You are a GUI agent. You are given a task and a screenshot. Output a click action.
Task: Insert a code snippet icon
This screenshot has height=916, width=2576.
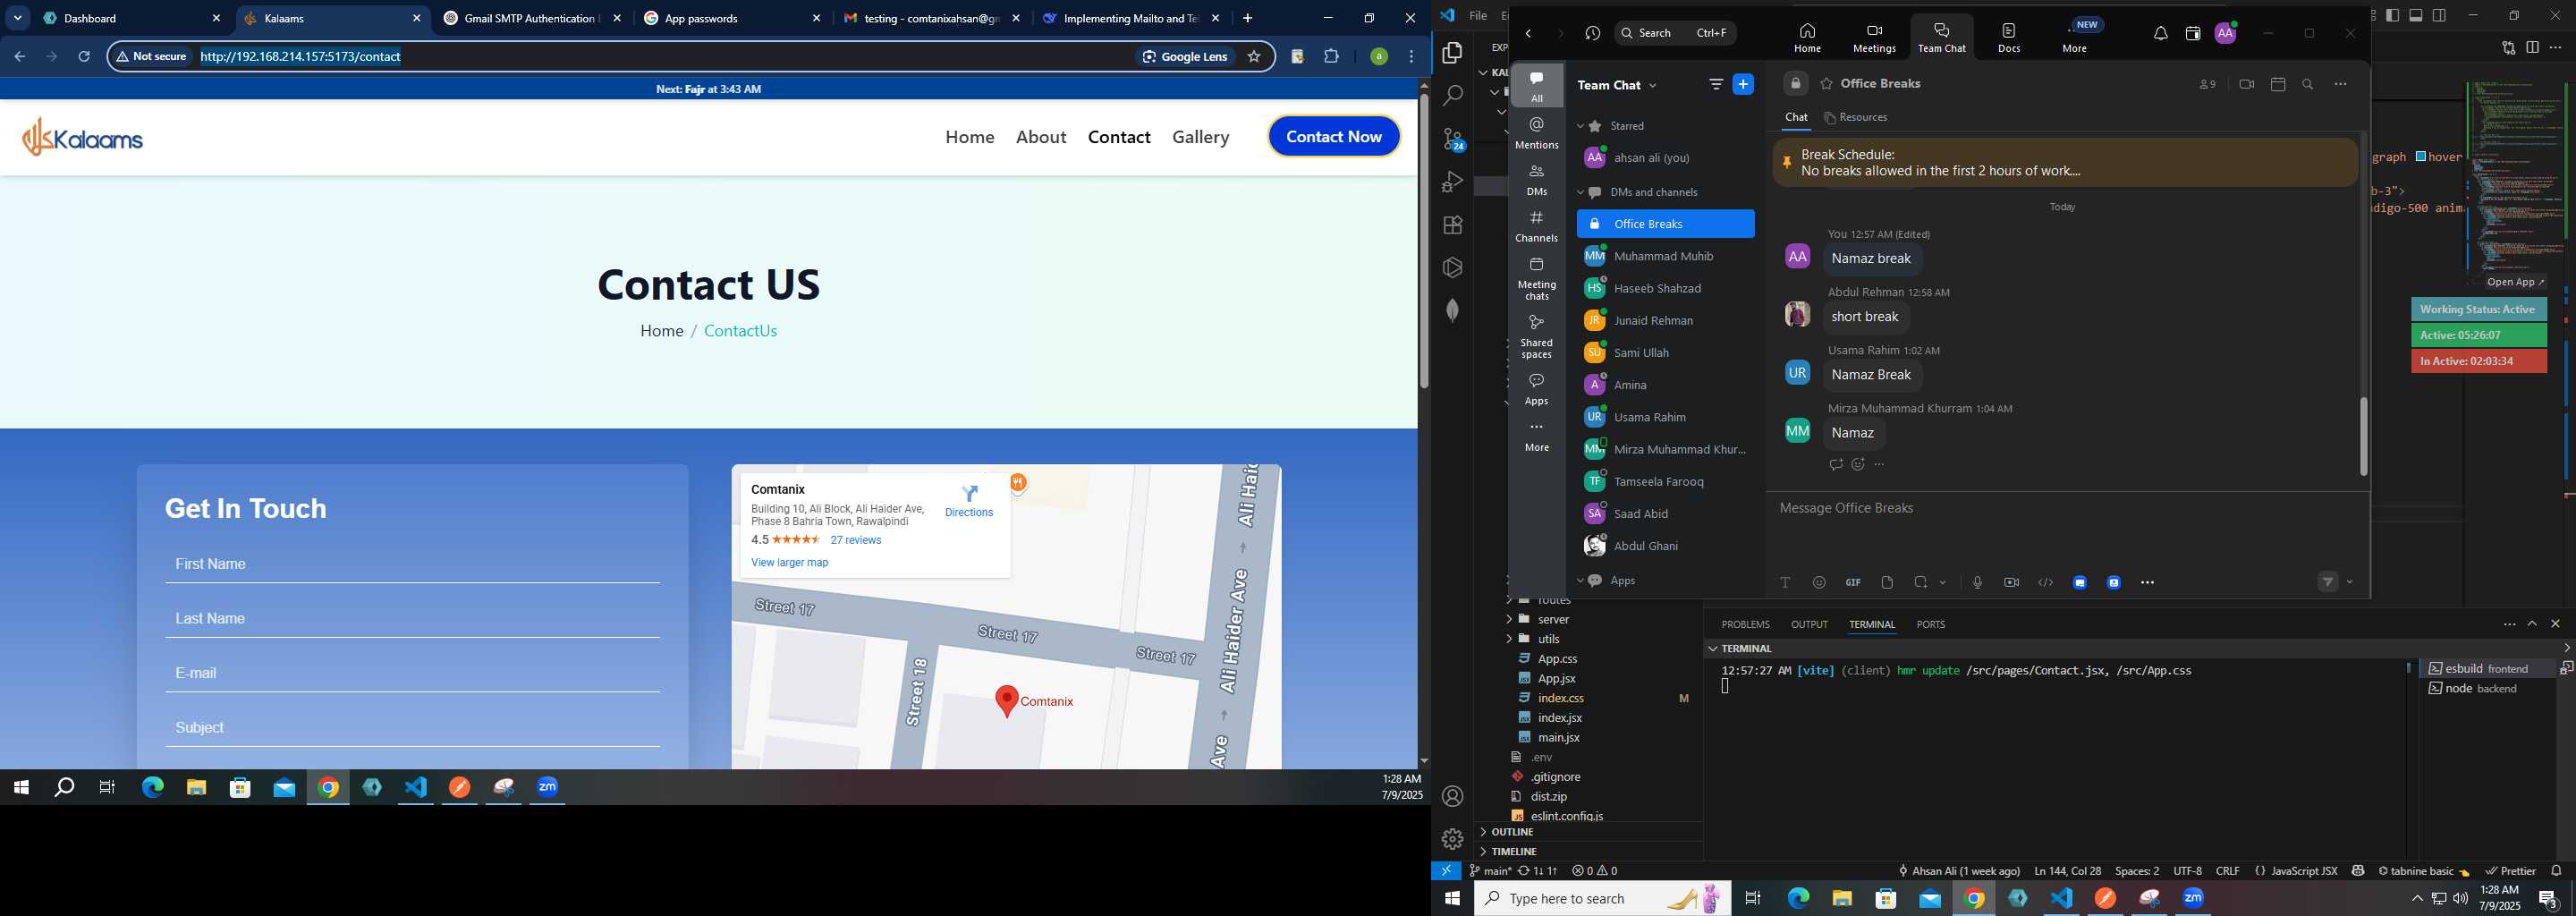(x=2045, y=583)
